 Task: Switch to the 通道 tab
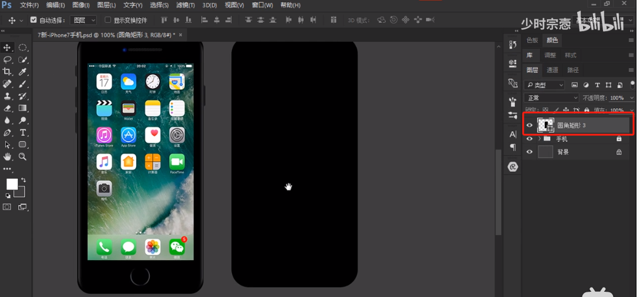(x=553, y=70)
